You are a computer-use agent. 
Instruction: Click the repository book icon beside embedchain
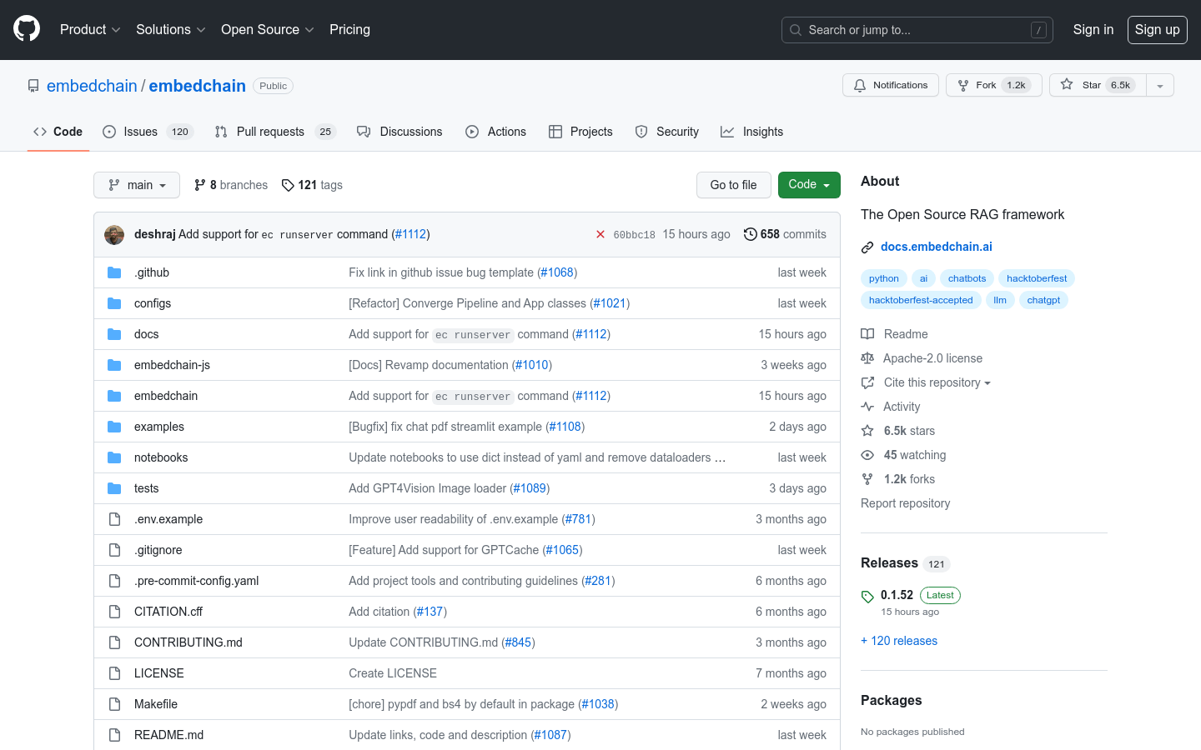tap(33, 86)
